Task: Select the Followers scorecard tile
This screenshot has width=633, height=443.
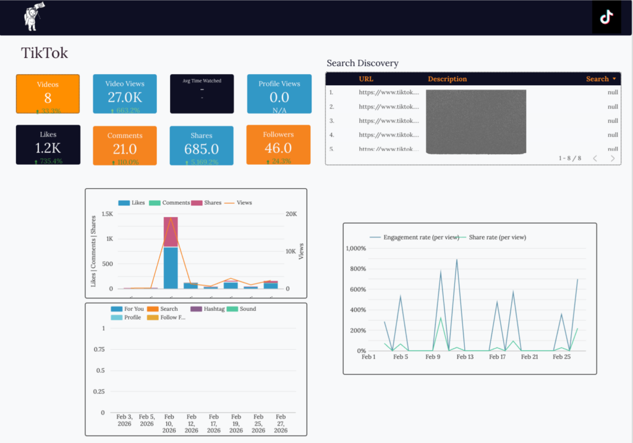Action: tap(278, 145)
